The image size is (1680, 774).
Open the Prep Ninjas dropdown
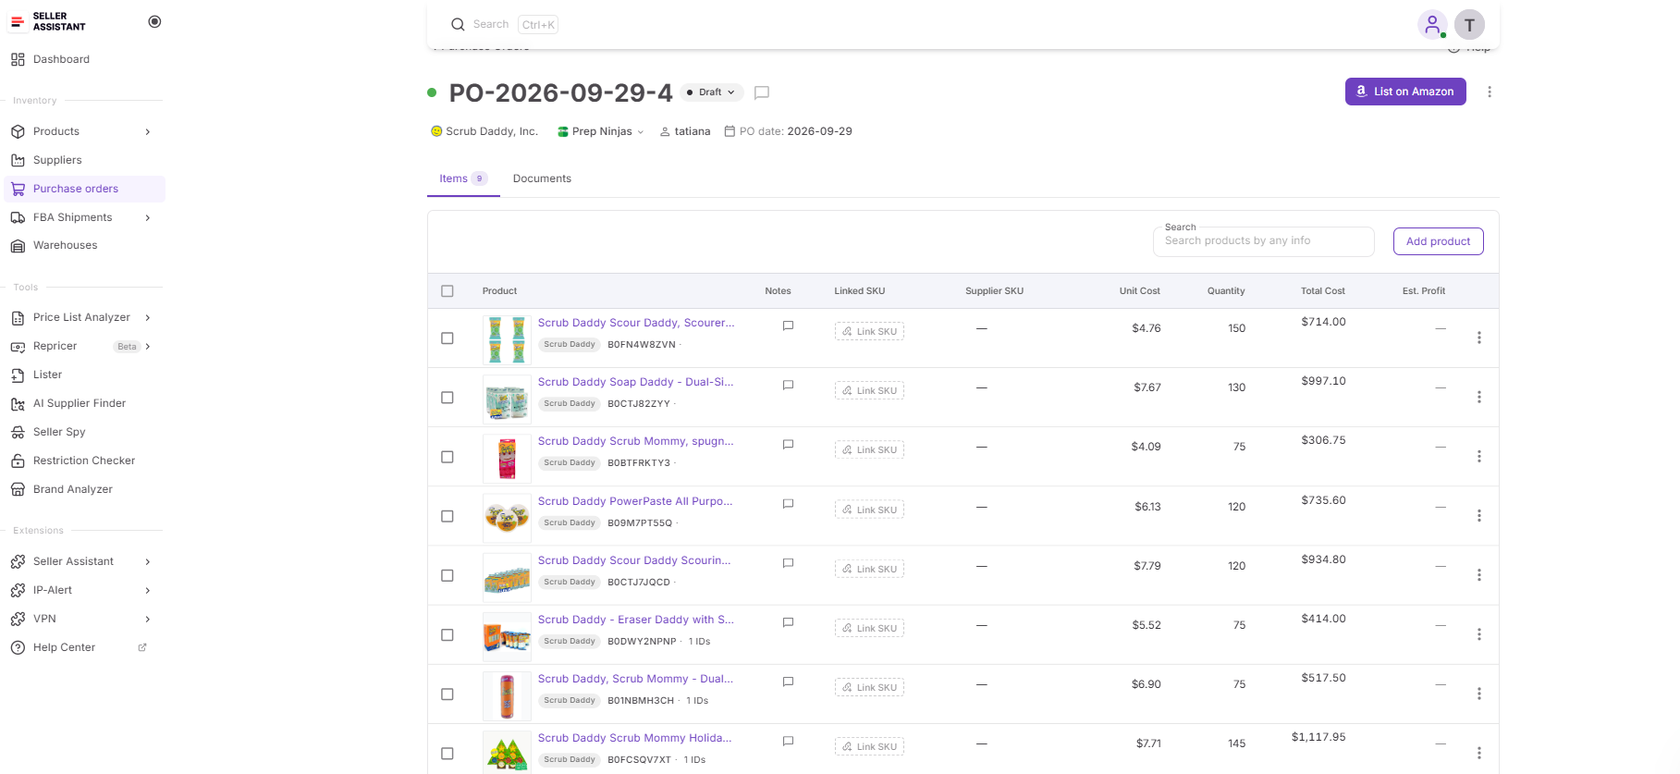pos(601,131)
